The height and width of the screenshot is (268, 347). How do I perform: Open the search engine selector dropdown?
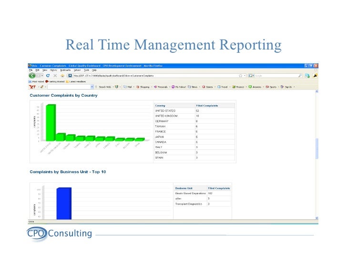(x=251, y=76)
